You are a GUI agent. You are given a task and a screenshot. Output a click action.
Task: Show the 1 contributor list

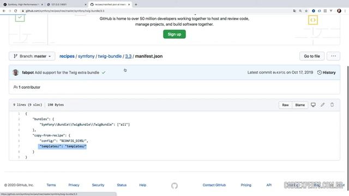27,87
